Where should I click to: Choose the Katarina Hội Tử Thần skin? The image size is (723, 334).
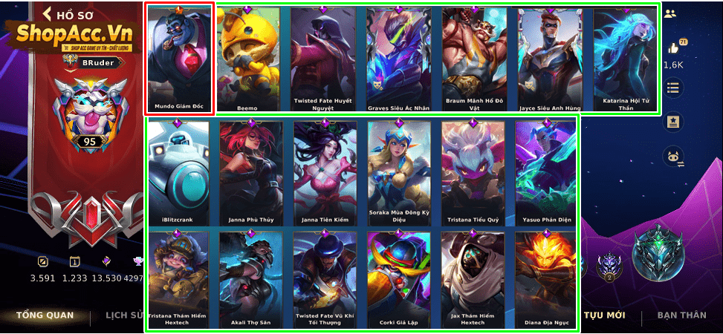pyautogui.click(x=624, y=59)
